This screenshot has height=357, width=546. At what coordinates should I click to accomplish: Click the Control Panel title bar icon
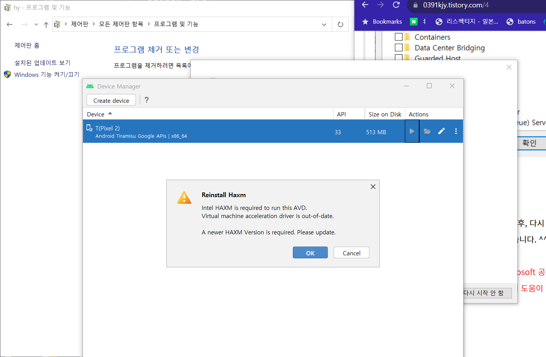(7, 7)
